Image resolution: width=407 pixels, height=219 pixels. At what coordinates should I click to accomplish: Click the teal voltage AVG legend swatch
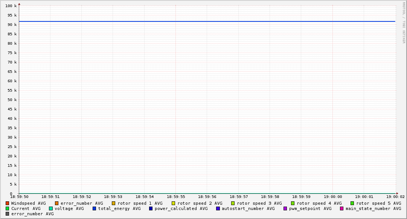(x=51, y=208)
